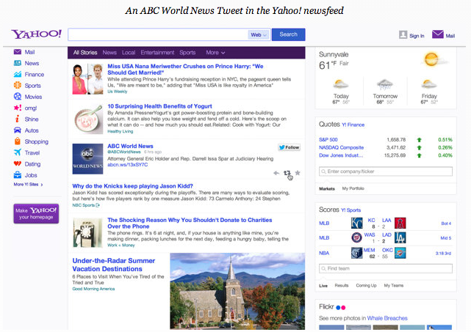This screenshot has height=332, width=471.
Task: Open the Kansas City Royals team logo
Action: click(x=357, y=223)
